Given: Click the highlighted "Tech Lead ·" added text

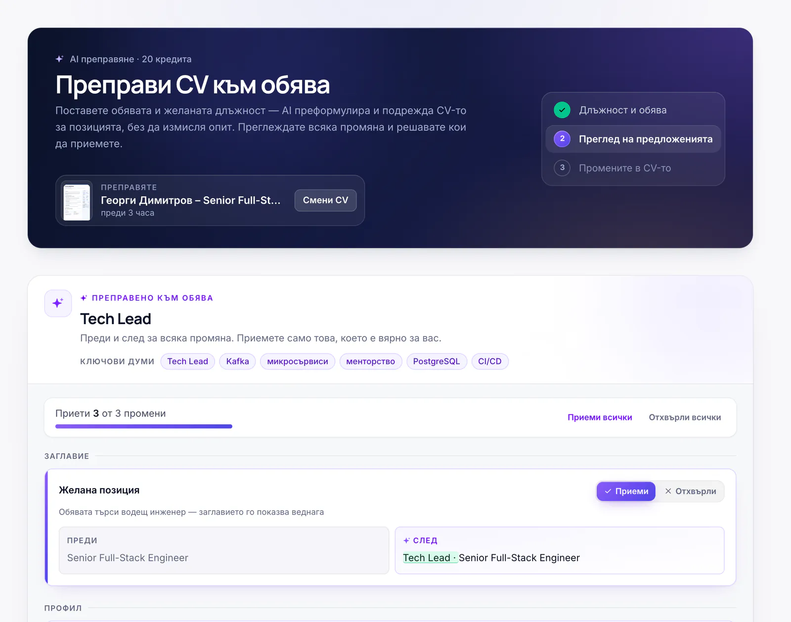Looking at the screenshot, I should (430, 558).
